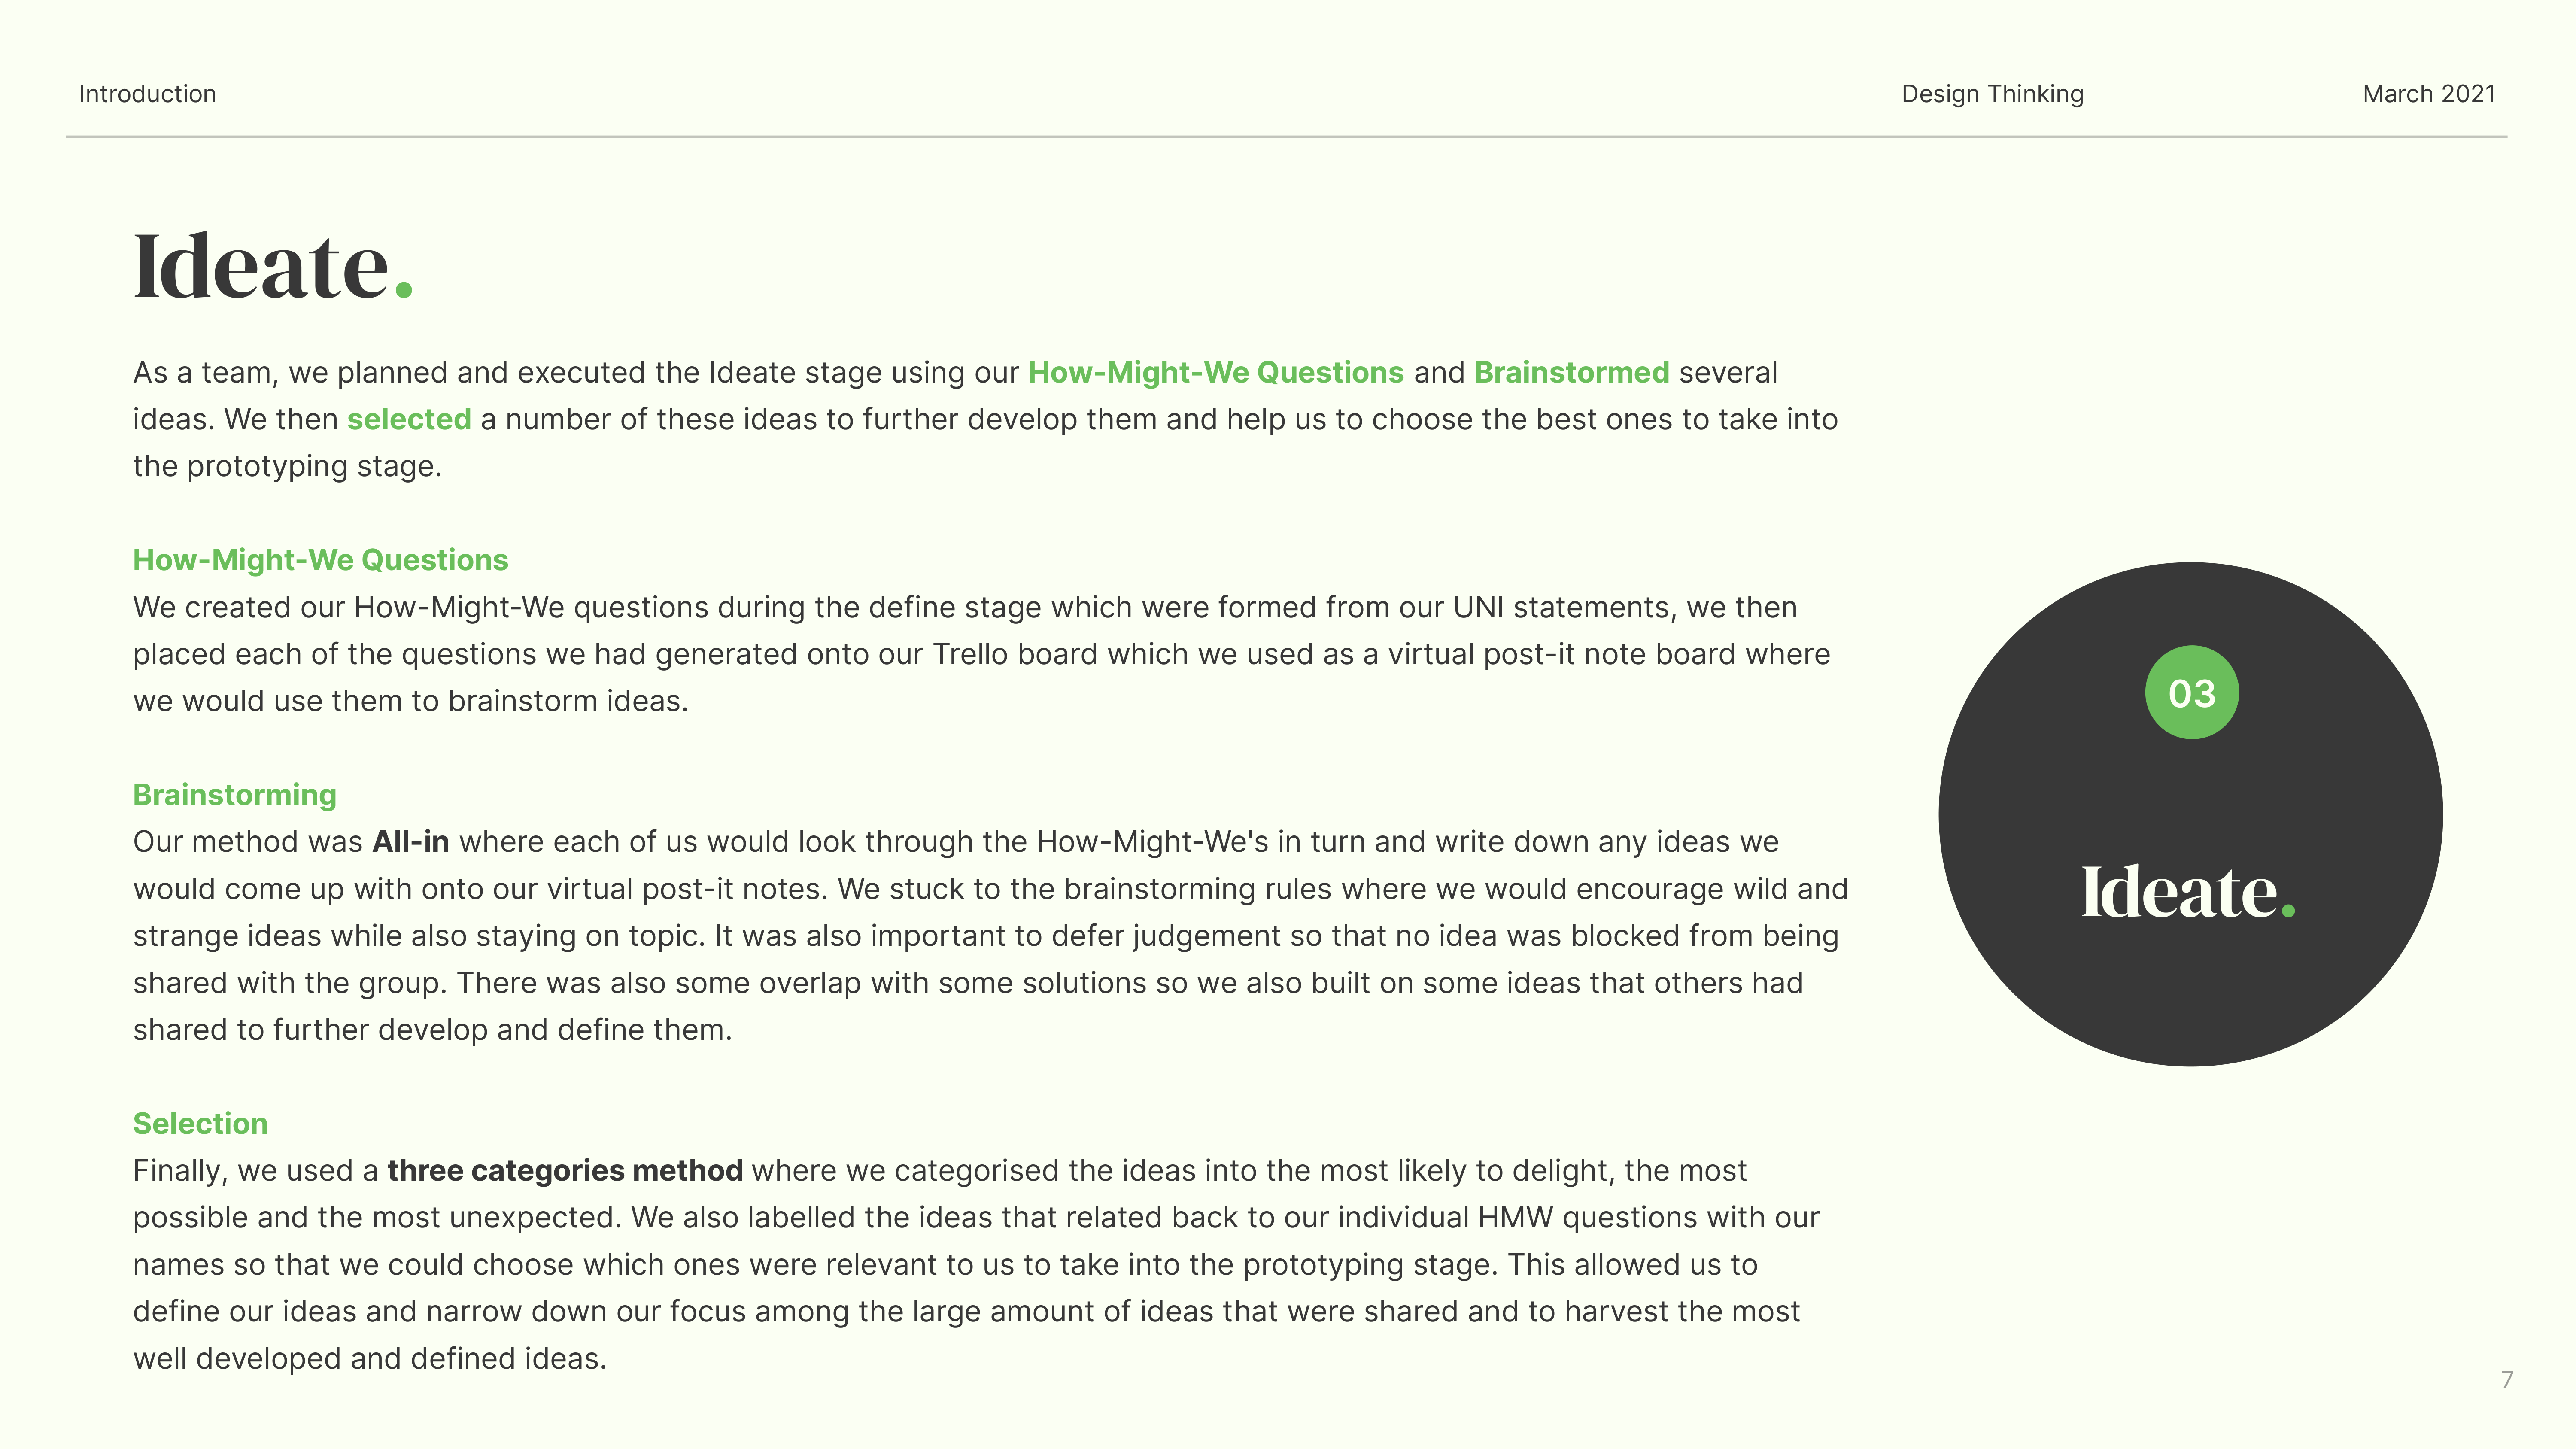Viewport: 2576px width, 1449px height.
Task: Click the March 2021 date label
Action: point(2428,94)
